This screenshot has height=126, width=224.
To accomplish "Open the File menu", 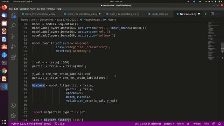I will [11, 9].
